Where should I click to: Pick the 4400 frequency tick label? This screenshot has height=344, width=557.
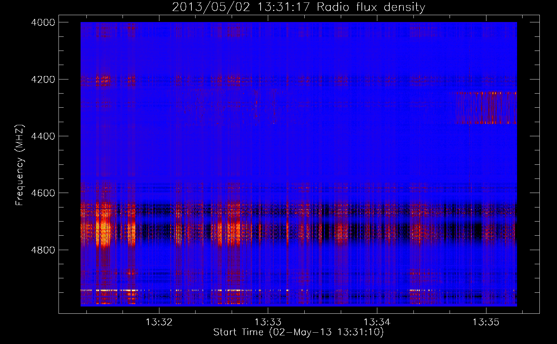[x=43, y=136]
